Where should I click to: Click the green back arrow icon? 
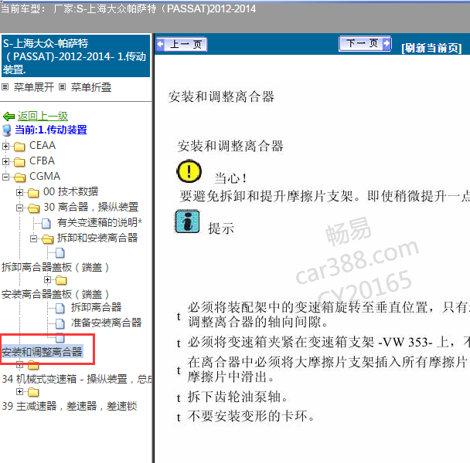coord(9,116)
